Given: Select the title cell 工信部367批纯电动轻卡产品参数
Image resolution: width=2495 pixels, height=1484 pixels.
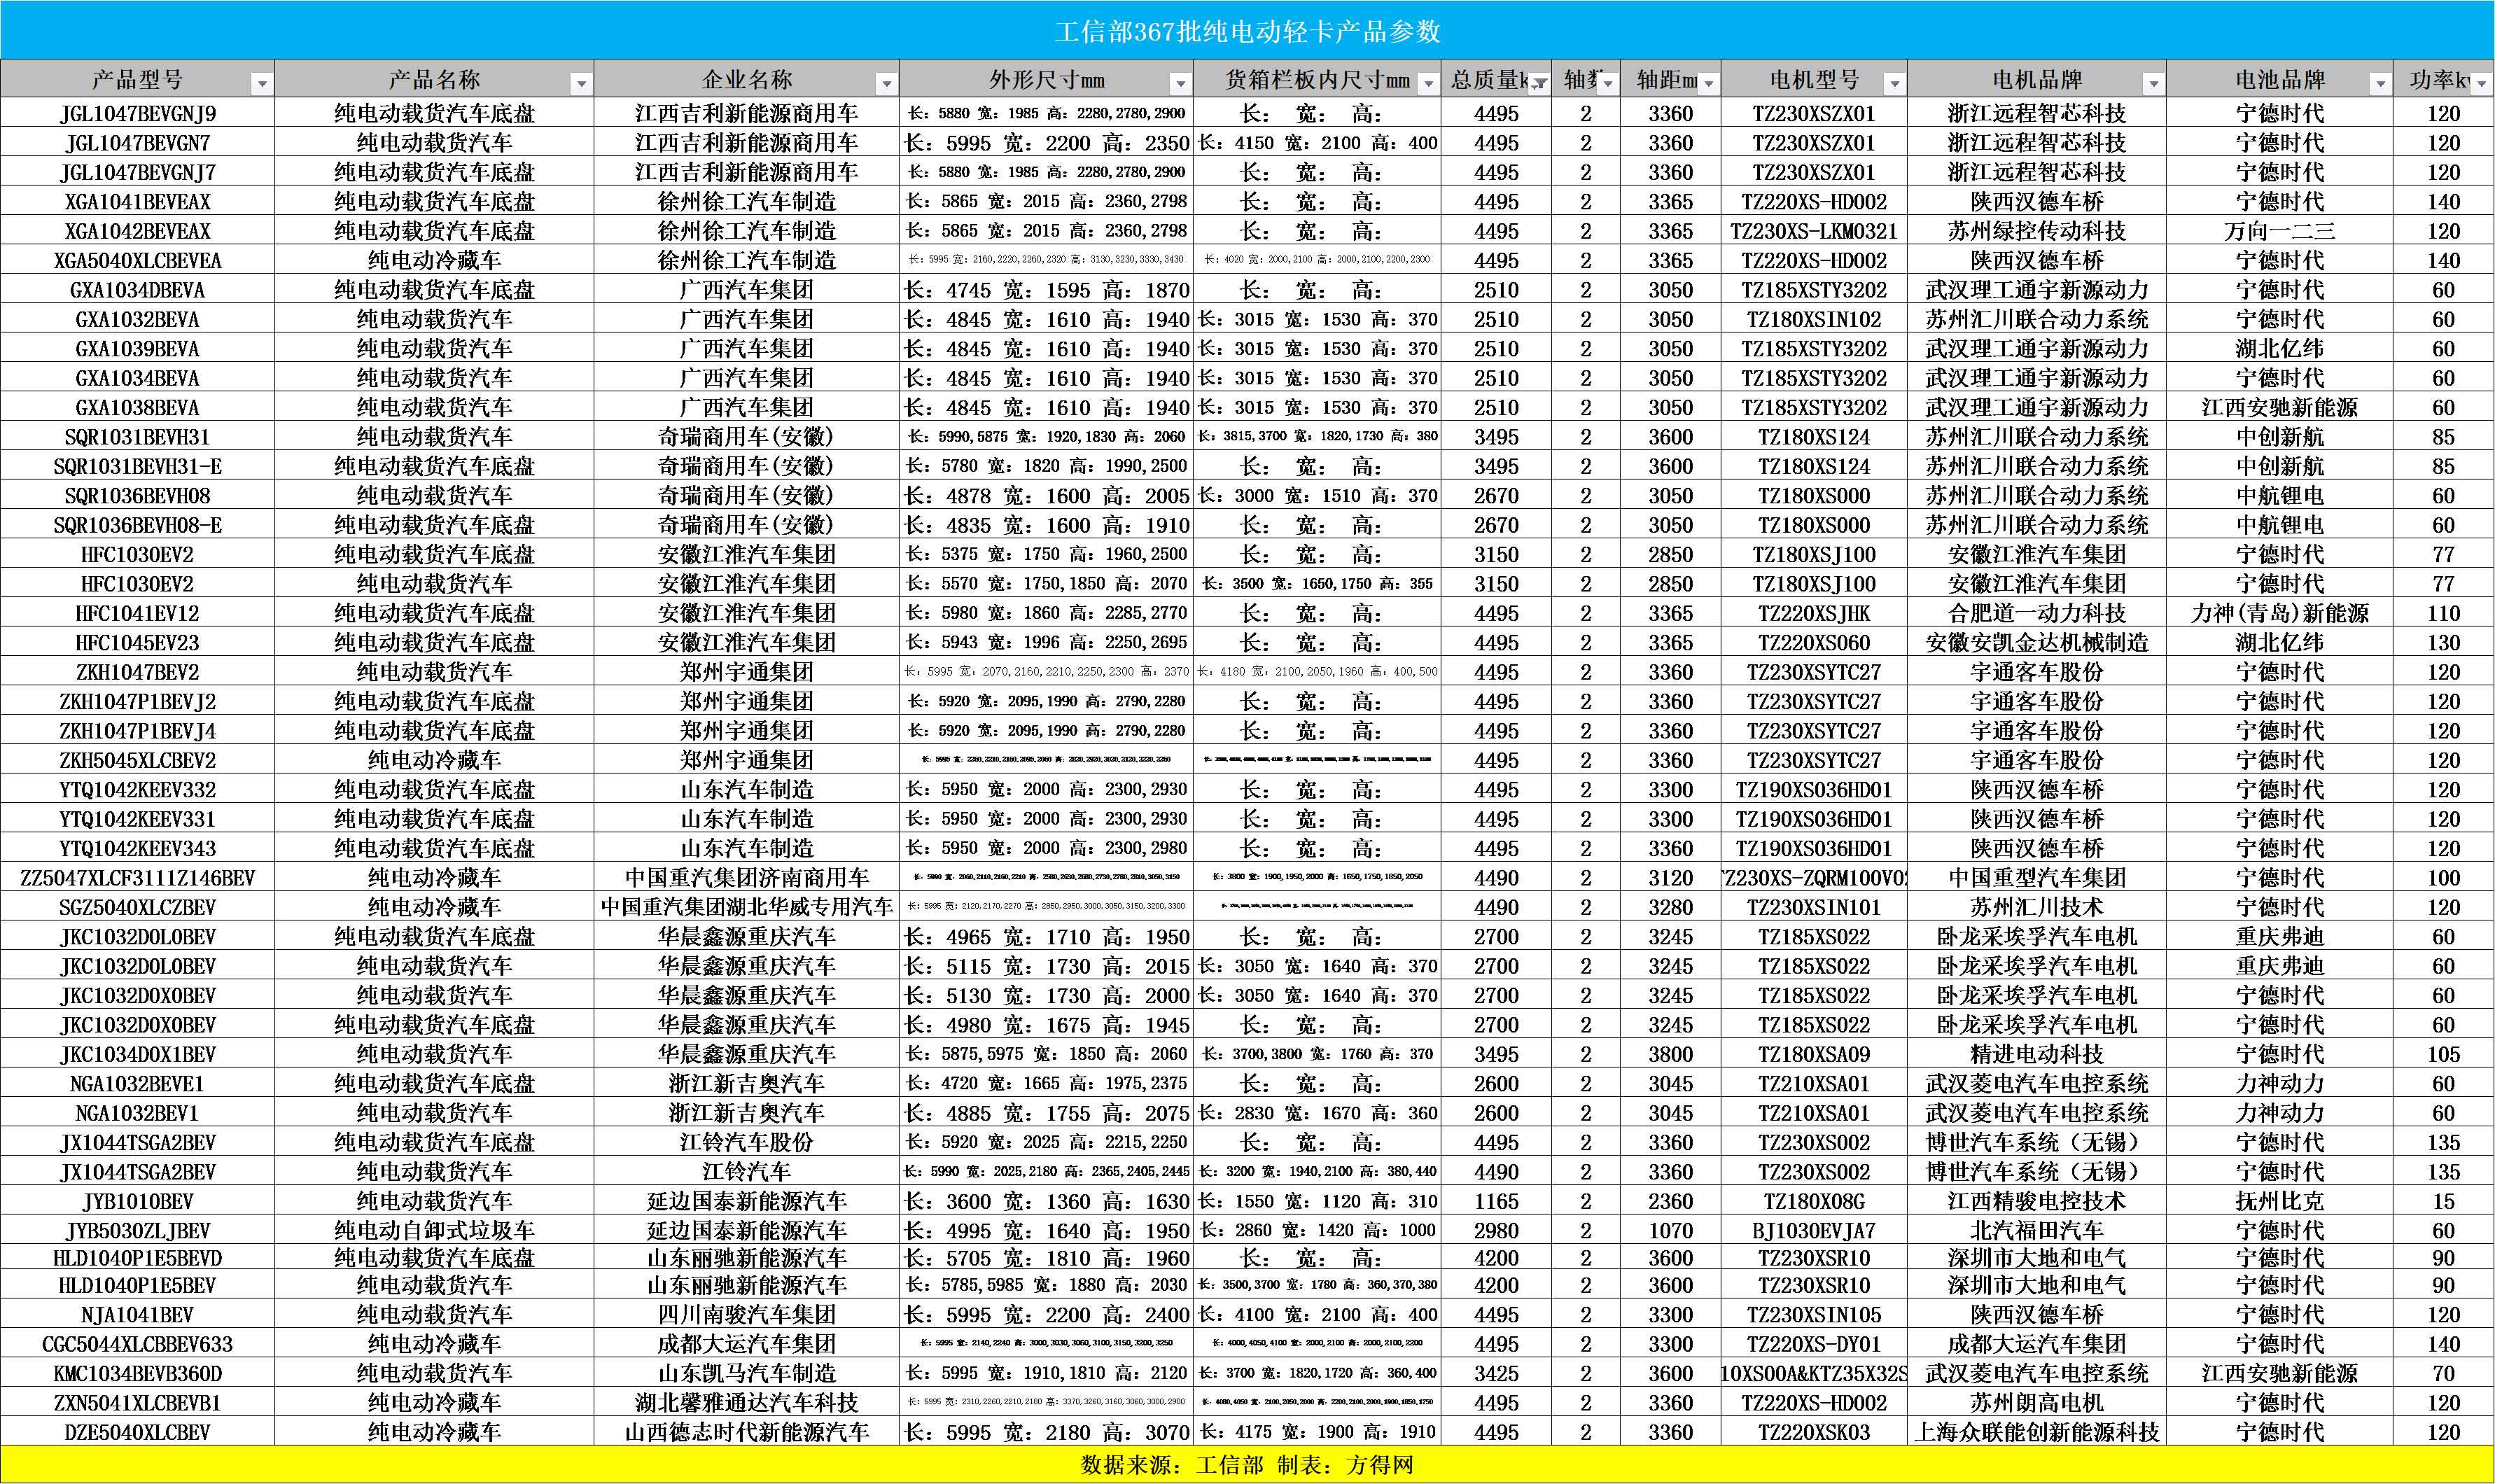Looking at the screenshot, I should (x=1247, y=31).
